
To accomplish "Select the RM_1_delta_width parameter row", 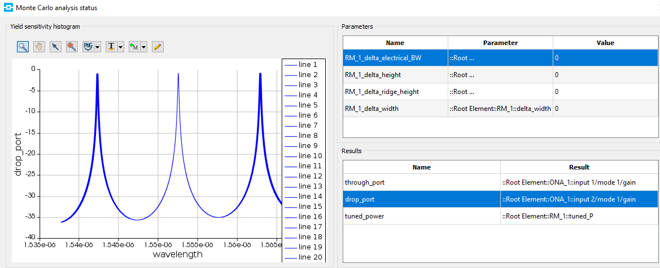I will coord(500,108).
